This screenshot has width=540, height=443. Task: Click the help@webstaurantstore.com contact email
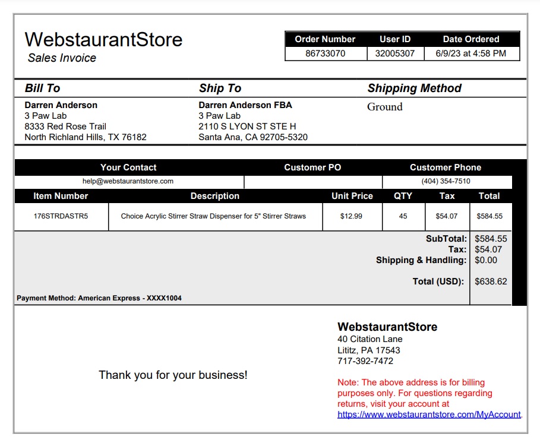(x=128, y=181)
